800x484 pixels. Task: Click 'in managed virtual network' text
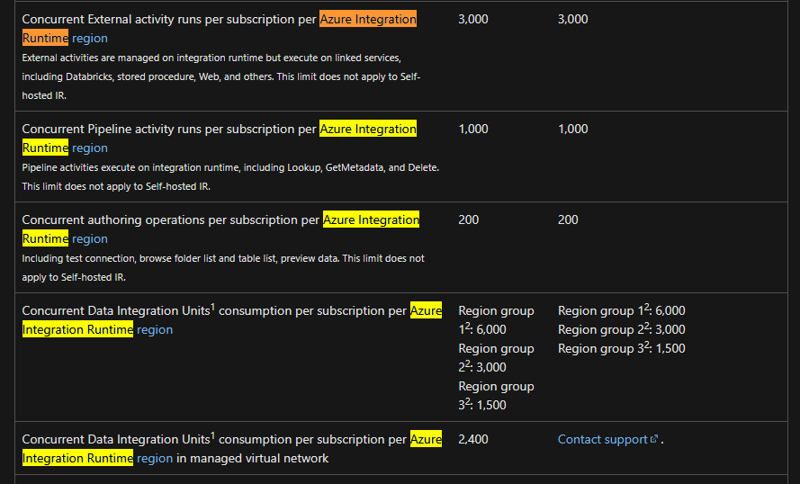coord(253,458)
